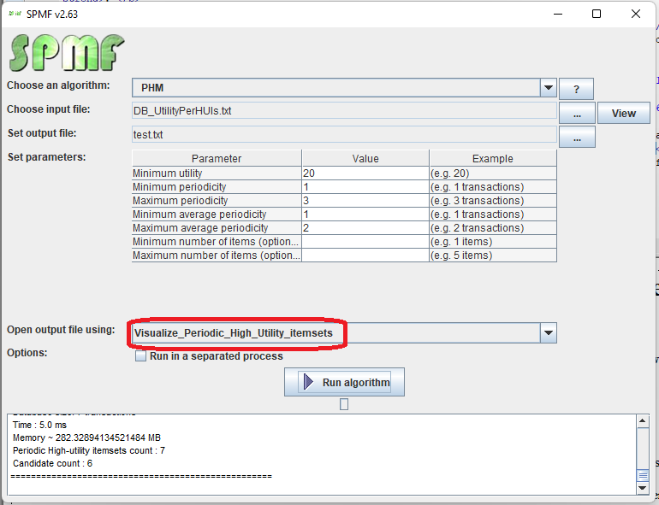659x505 pixels.
Task: Open algorithm help with the question mark button
Action: [576, 89]
